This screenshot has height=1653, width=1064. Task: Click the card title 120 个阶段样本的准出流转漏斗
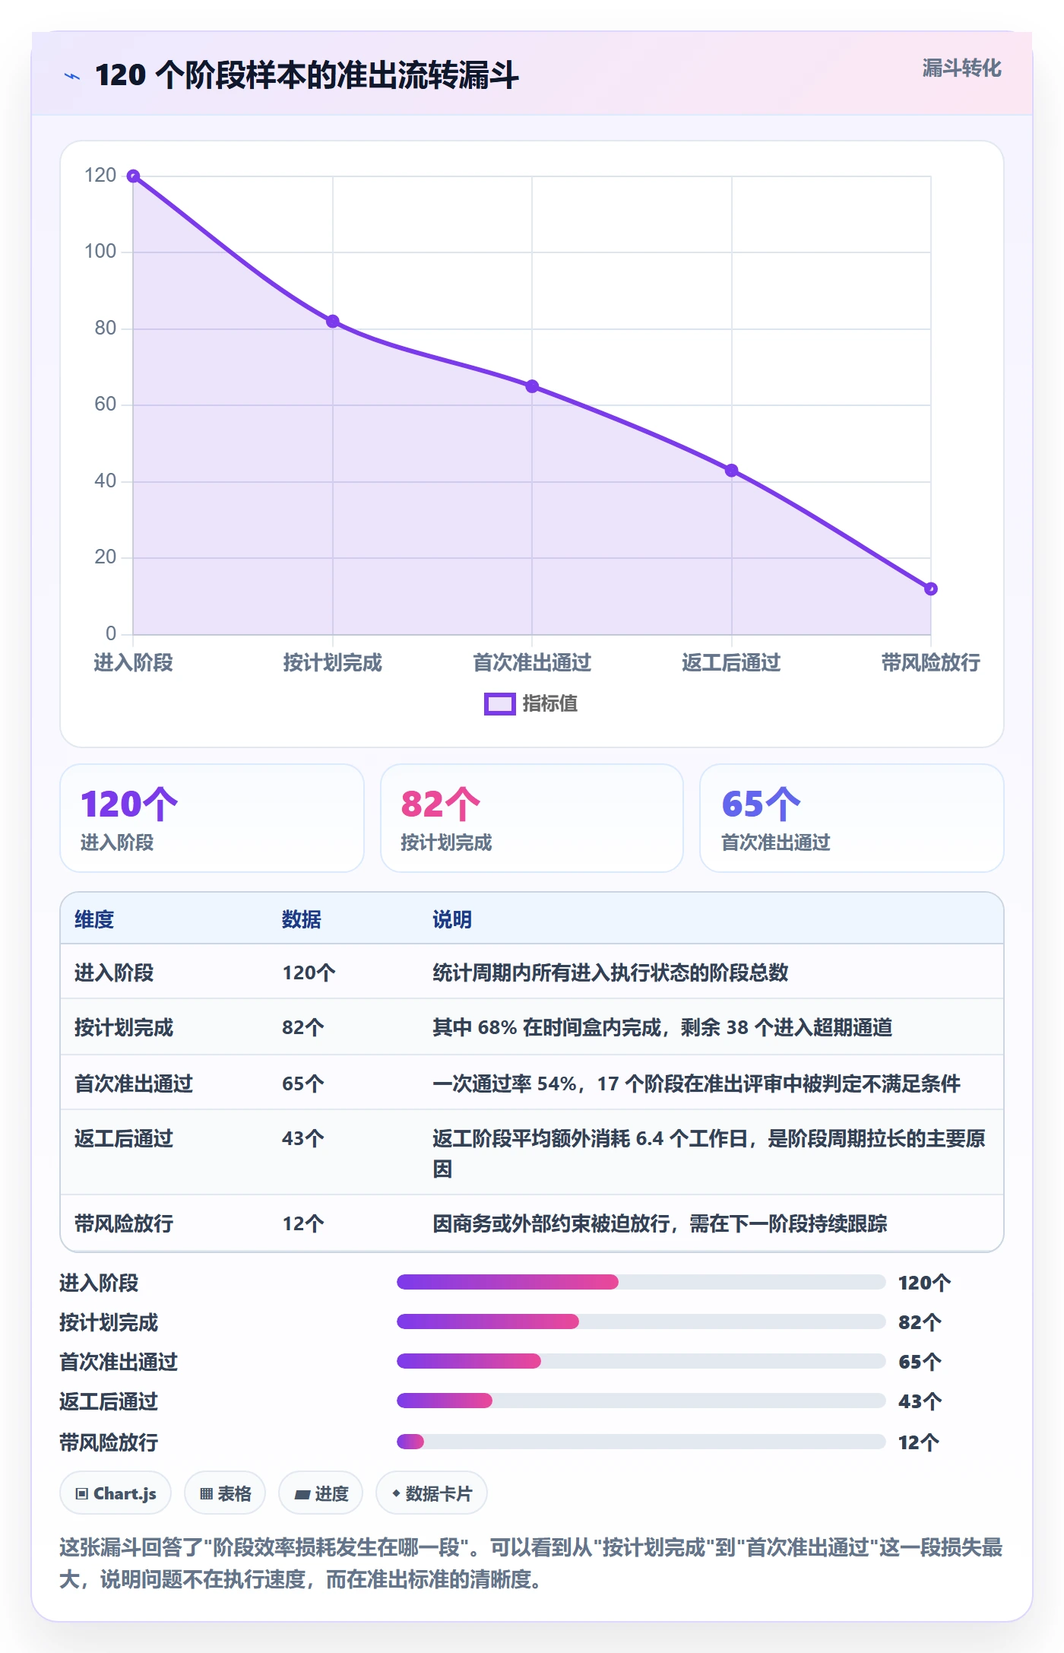click(x=306, y=75)
